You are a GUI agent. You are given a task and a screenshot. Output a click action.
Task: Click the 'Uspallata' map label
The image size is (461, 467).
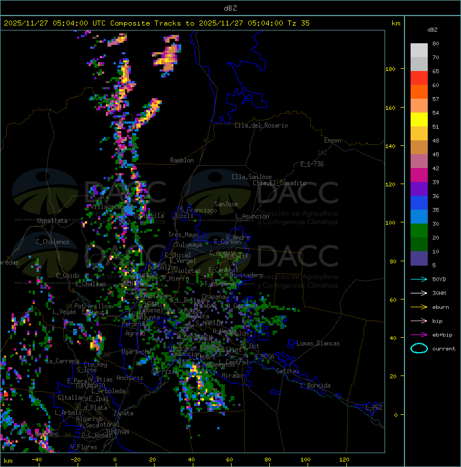tap(53, 221)
